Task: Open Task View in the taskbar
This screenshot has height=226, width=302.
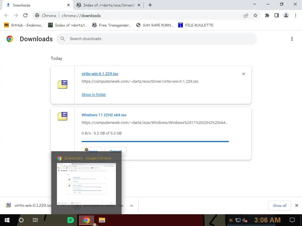Action: [35, 220]
